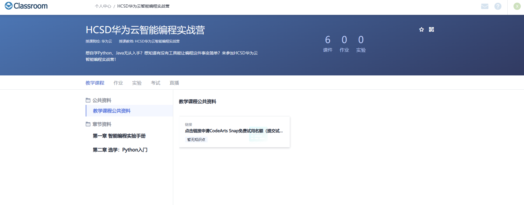Switch to the 直播 tab

[x=174, y=83]
